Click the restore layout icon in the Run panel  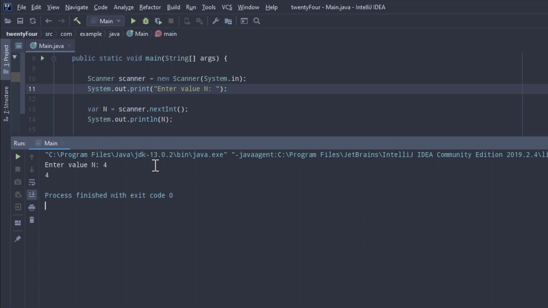[18, 223]
